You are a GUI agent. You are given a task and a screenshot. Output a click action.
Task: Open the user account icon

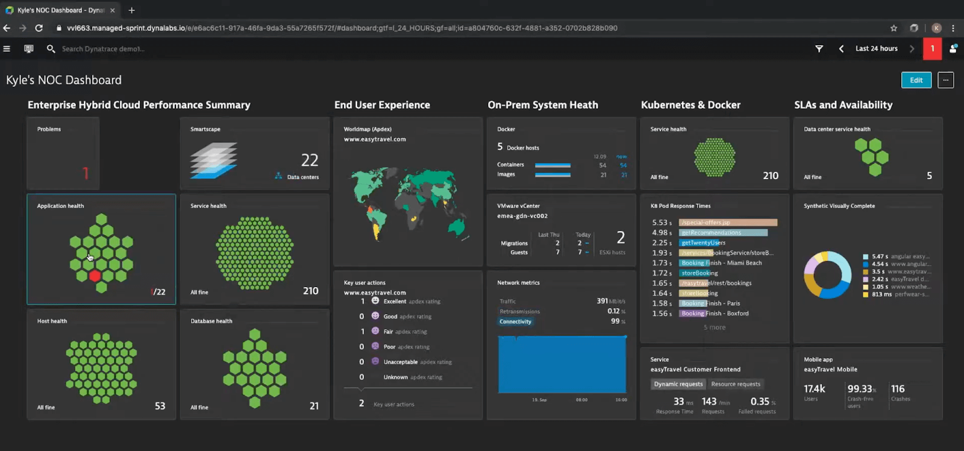pos(953,49)
